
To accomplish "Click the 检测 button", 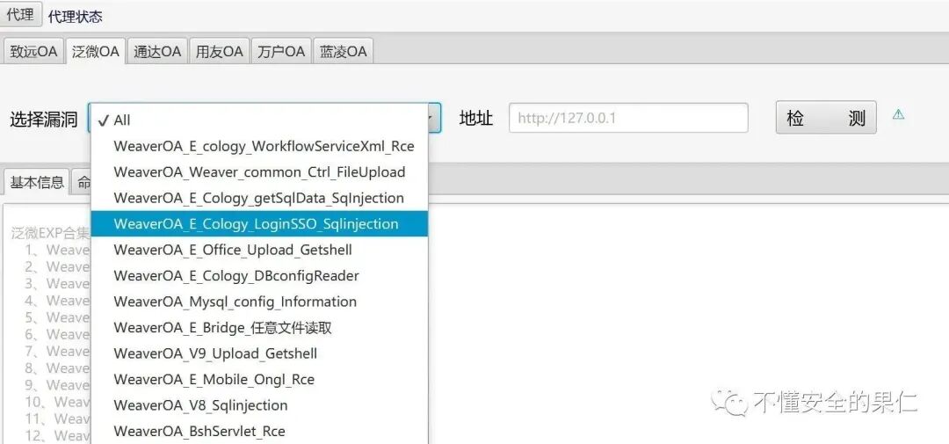I will (x=826, y=118).
